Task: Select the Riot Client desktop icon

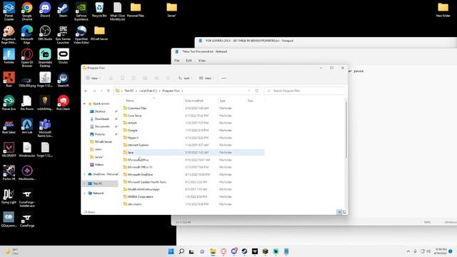Action: [x=63, y=103]
